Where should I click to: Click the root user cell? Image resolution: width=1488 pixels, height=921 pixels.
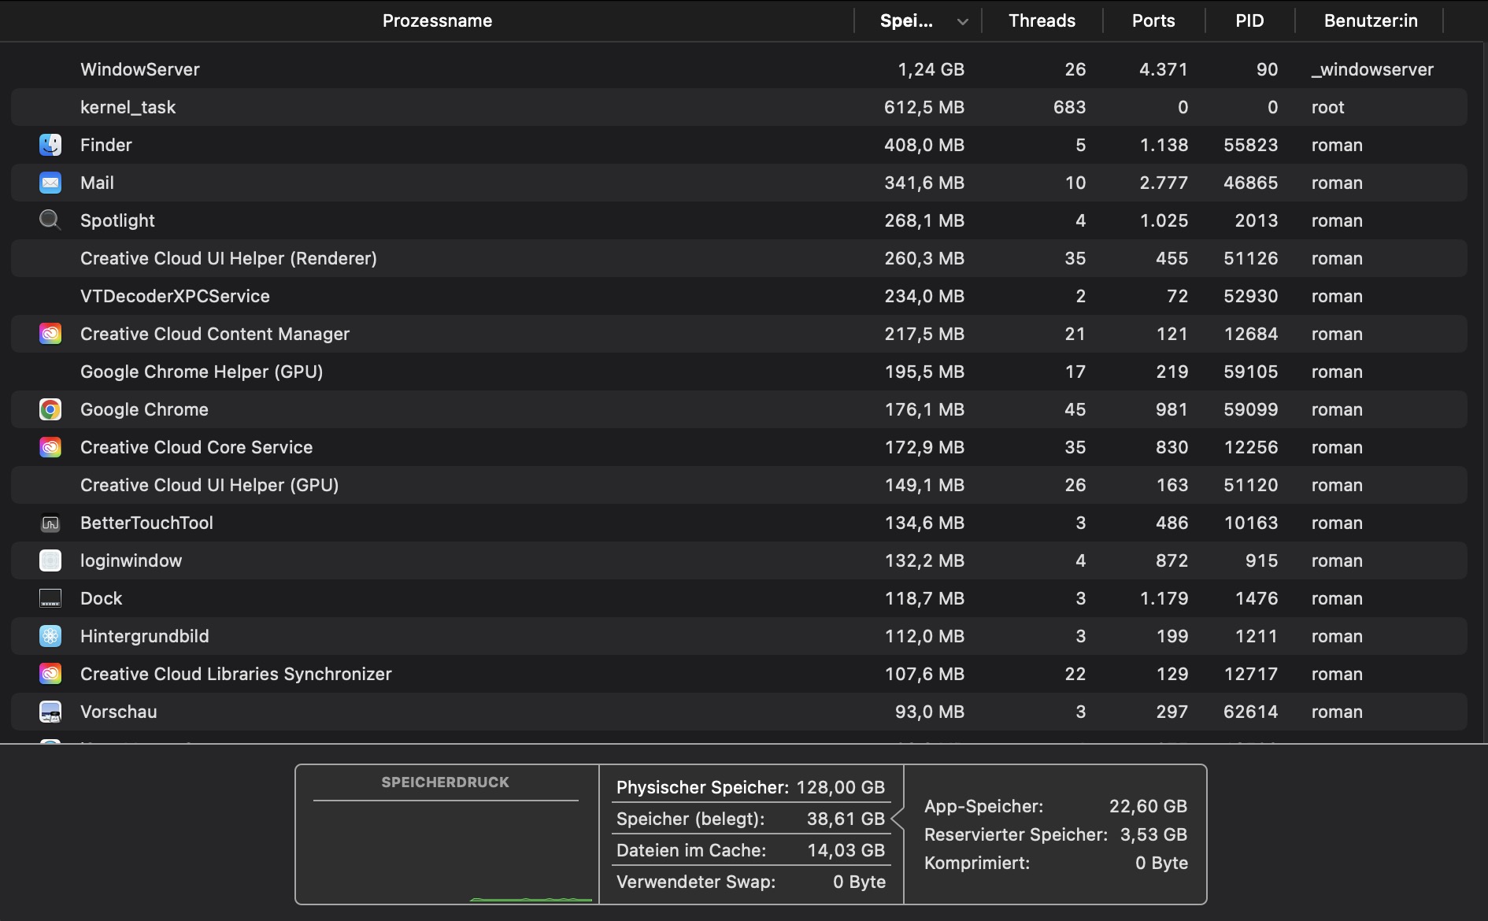[1327, 107]
